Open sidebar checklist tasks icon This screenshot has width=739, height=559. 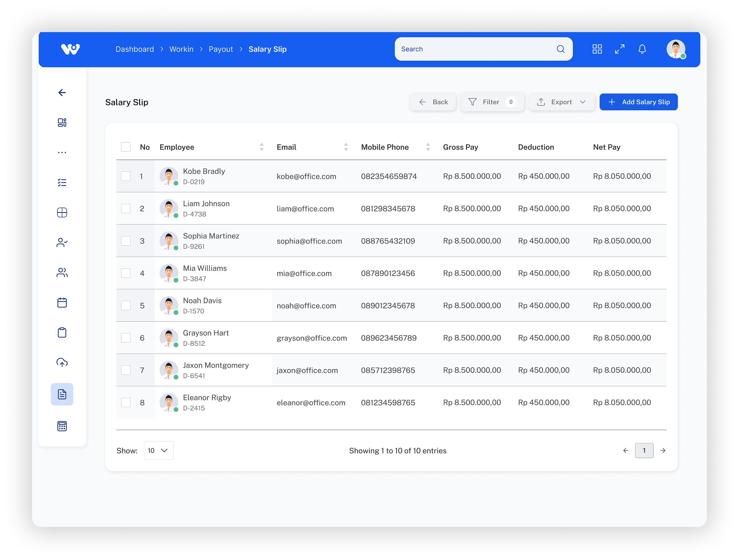pos(62,183)
